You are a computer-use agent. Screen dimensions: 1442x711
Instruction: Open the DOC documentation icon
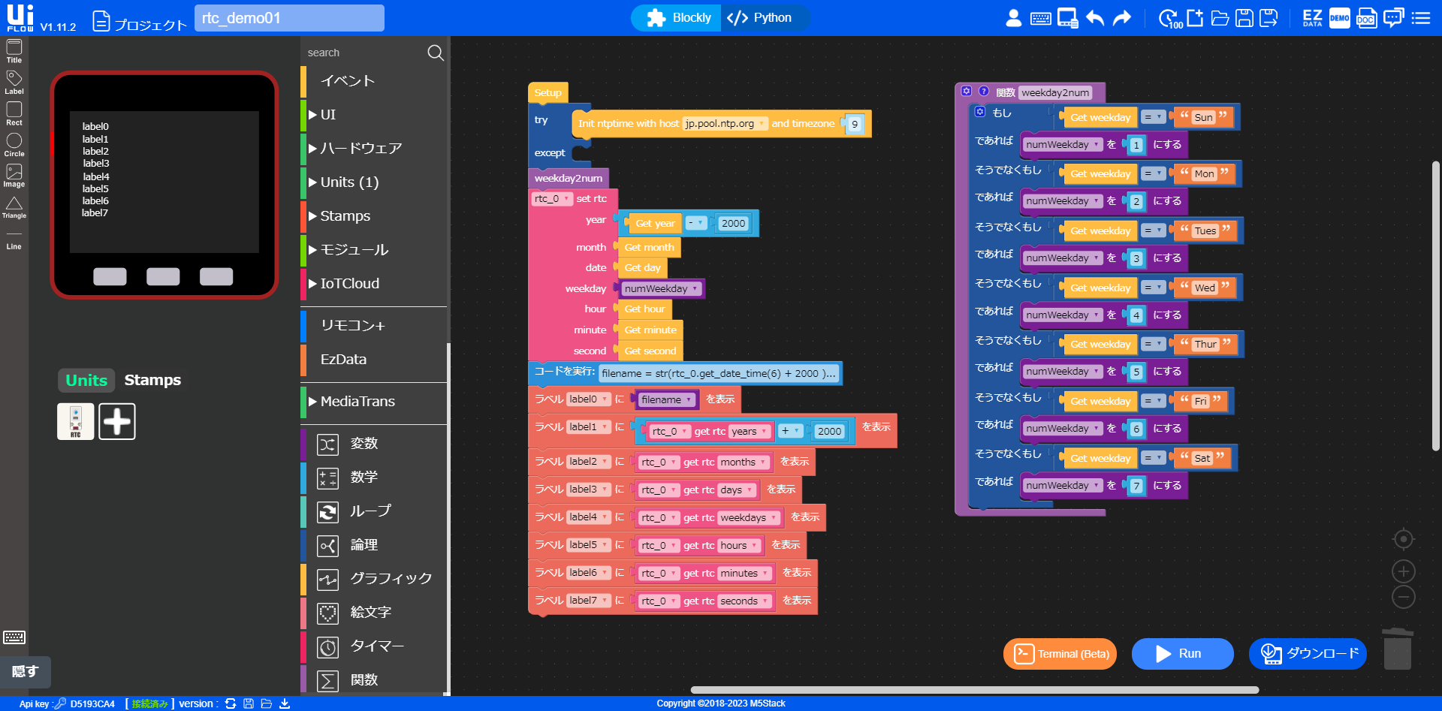point(1366,18)
